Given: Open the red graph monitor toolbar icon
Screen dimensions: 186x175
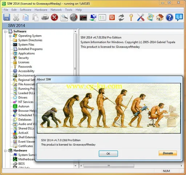Looking at the screenshot, I should (x=83, y=17).
